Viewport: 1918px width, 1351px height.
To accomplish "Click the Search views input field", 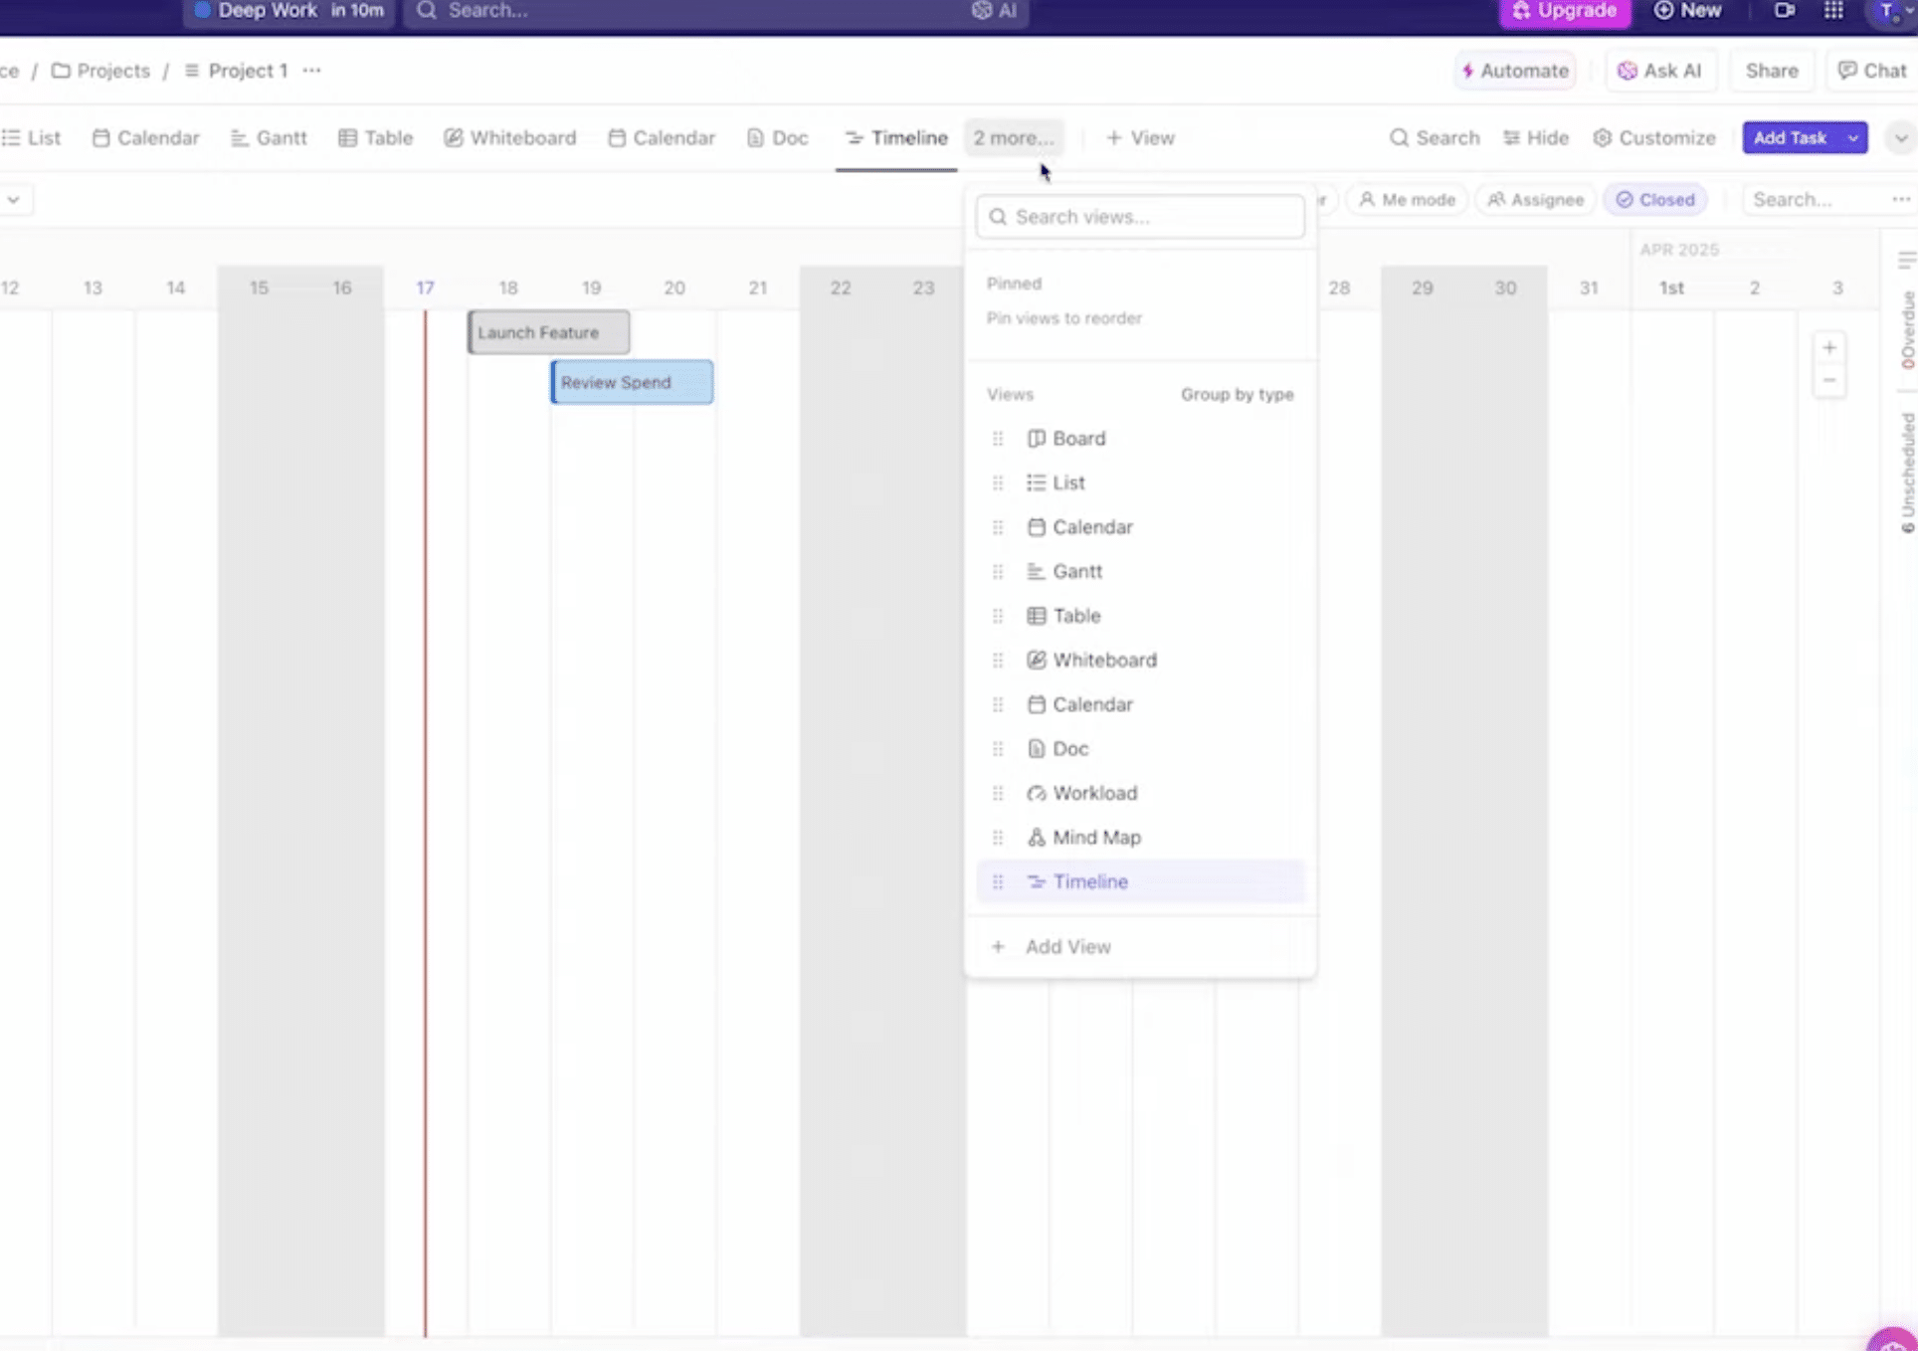I will pyautogui.click(x=1139, y=216).
